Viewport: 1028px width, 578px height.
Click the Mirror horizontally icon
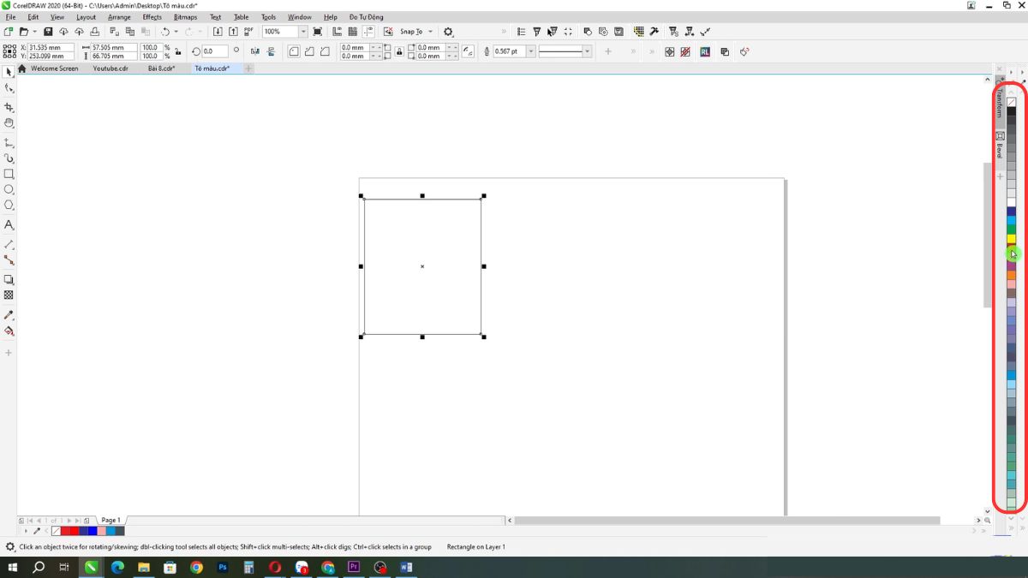coord(255,51)
